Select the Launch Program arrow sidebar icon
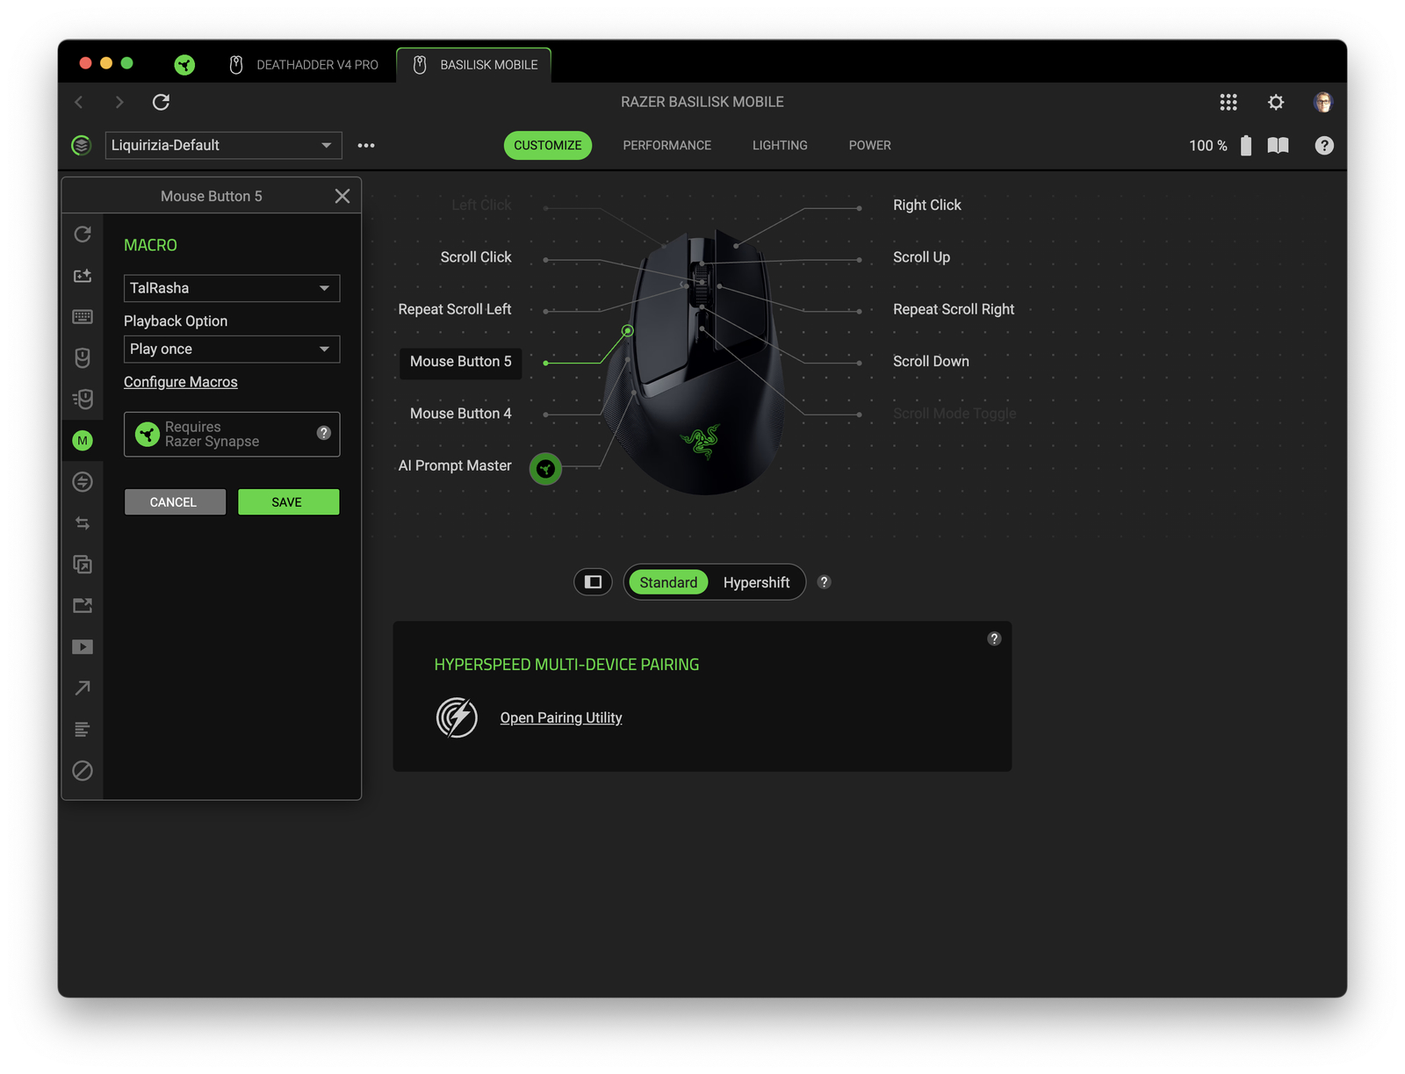 point(83,688)
